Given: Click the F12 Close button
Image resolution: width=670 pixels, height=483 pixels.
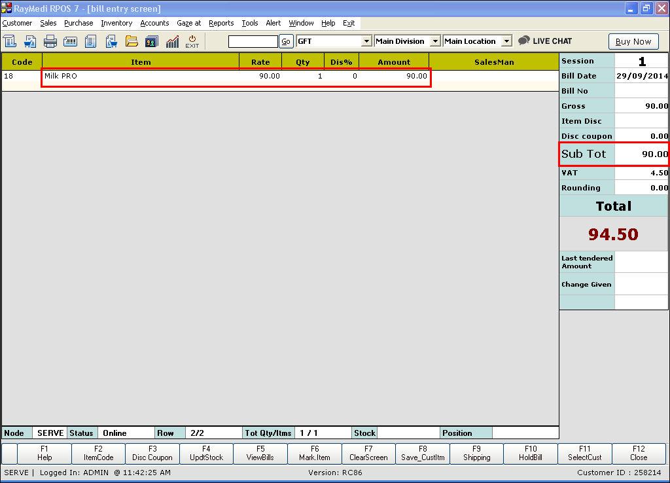Looking at the screenshot, I should tap(639, 453).
